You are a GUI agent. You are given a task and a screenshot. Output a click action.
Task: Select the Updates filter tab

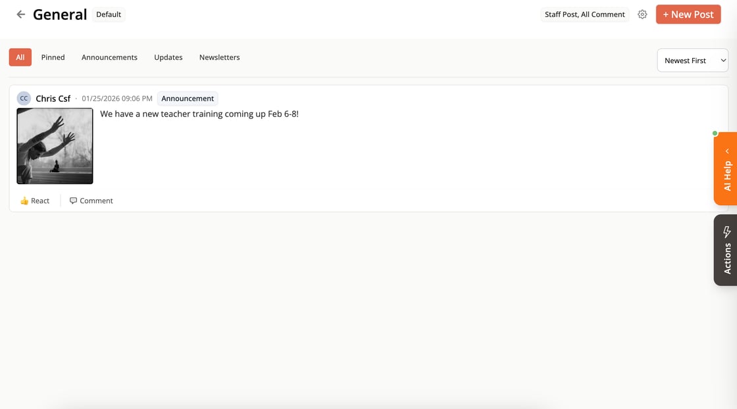(168, 57)
